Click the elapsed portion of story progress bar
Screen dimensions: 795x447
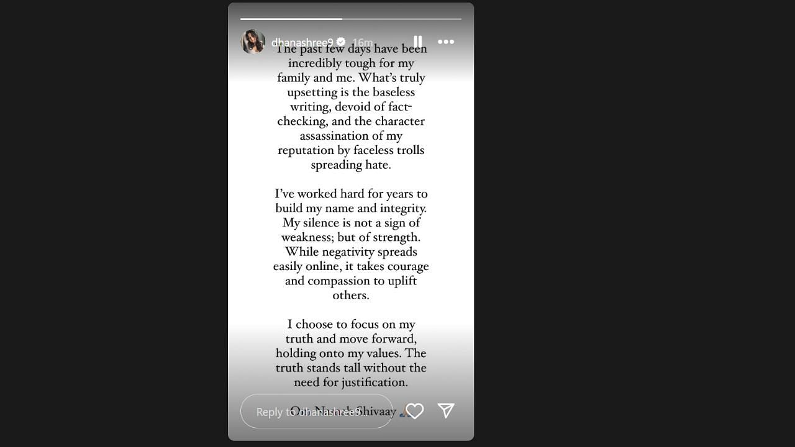click(291, 19)
